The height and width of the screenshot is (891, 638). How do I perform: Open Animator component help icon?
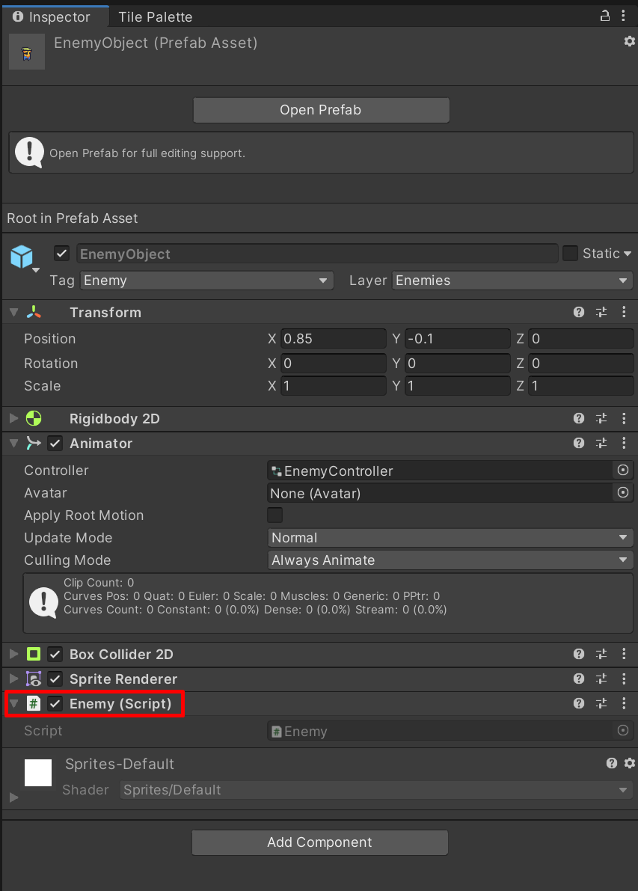point(579,443)
